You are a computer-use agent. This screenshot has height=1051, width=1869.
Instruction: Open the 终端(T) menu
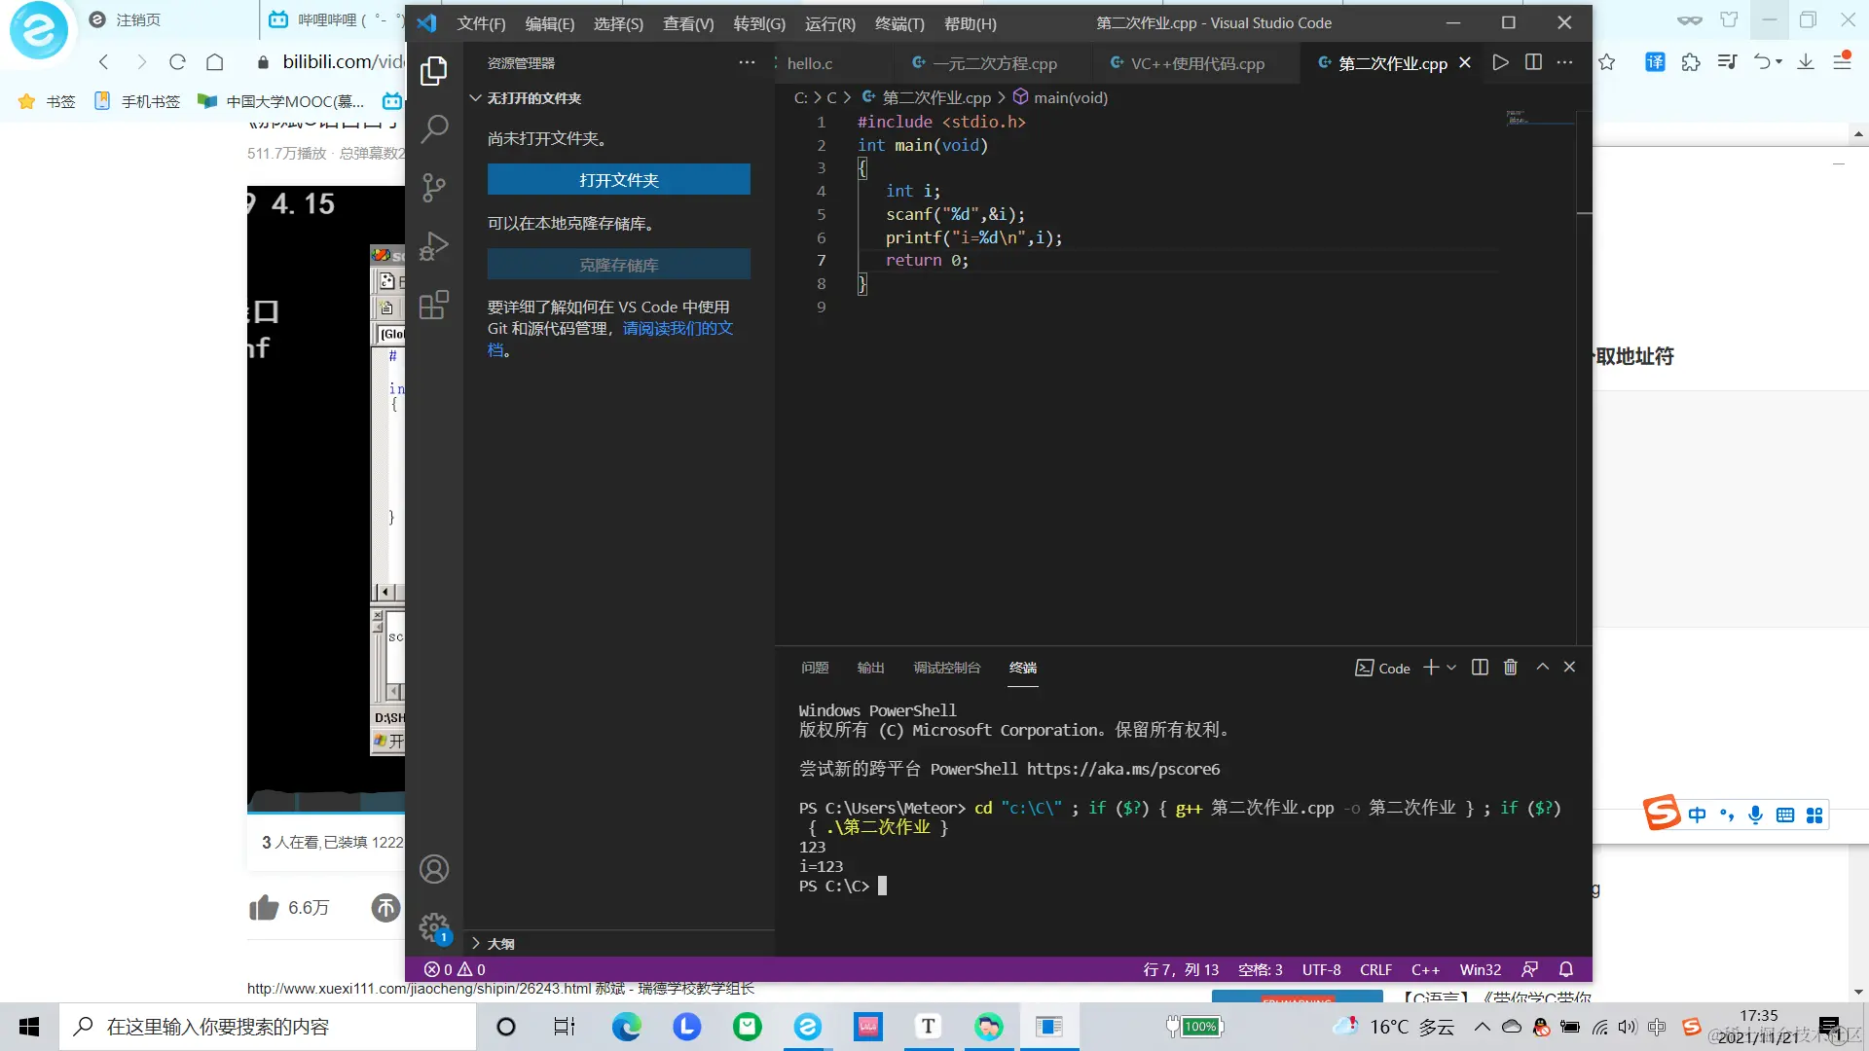[x=899, y=23]
